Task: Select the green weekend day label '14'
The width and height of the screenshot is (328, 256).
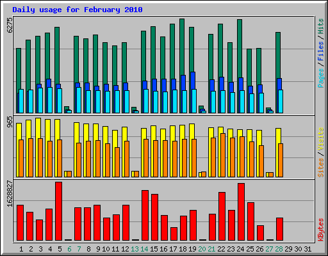Action: tap(144, 249)
